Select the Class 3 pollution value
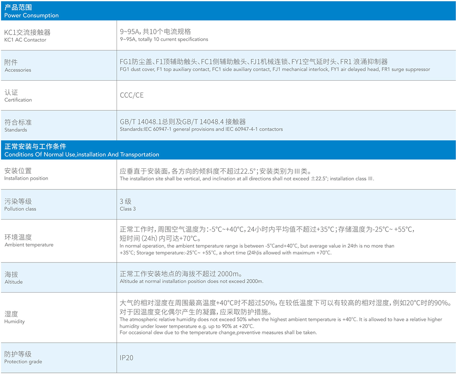The height and width of the screenshot is (374, 456). 128,205
